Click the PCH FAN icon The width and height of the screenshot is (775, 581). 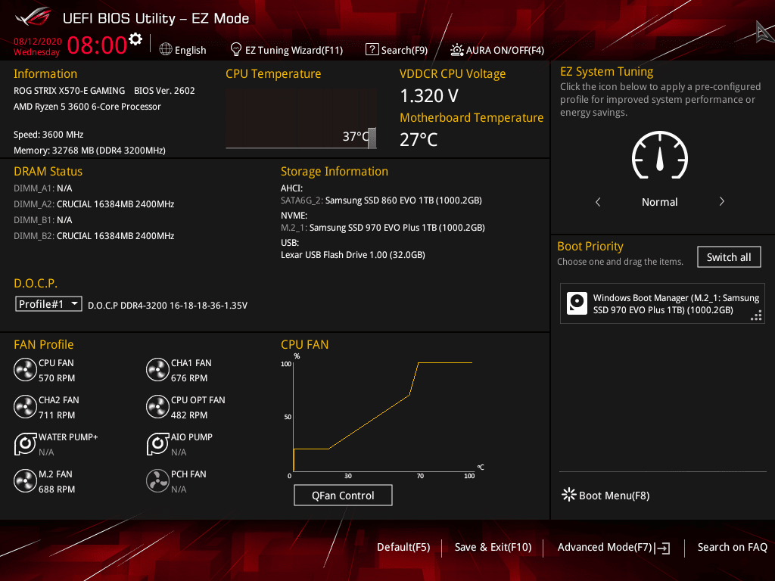[x=157, y=480]
